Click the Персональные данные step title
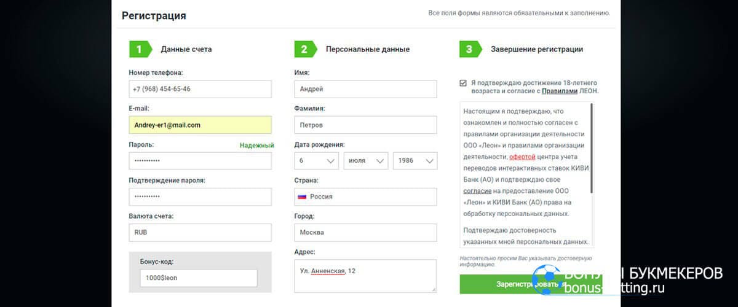 point(368,49)
